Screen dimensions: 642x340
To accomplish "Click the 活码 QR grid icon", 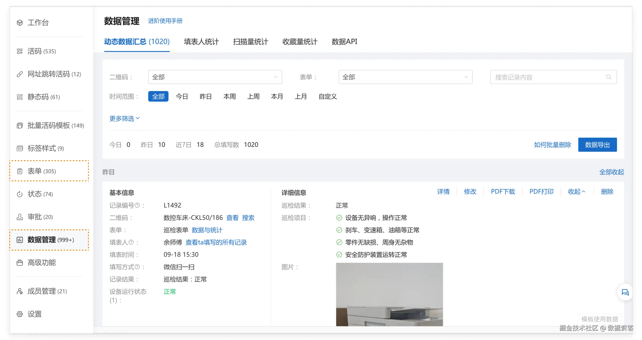I will click(20, 51).
